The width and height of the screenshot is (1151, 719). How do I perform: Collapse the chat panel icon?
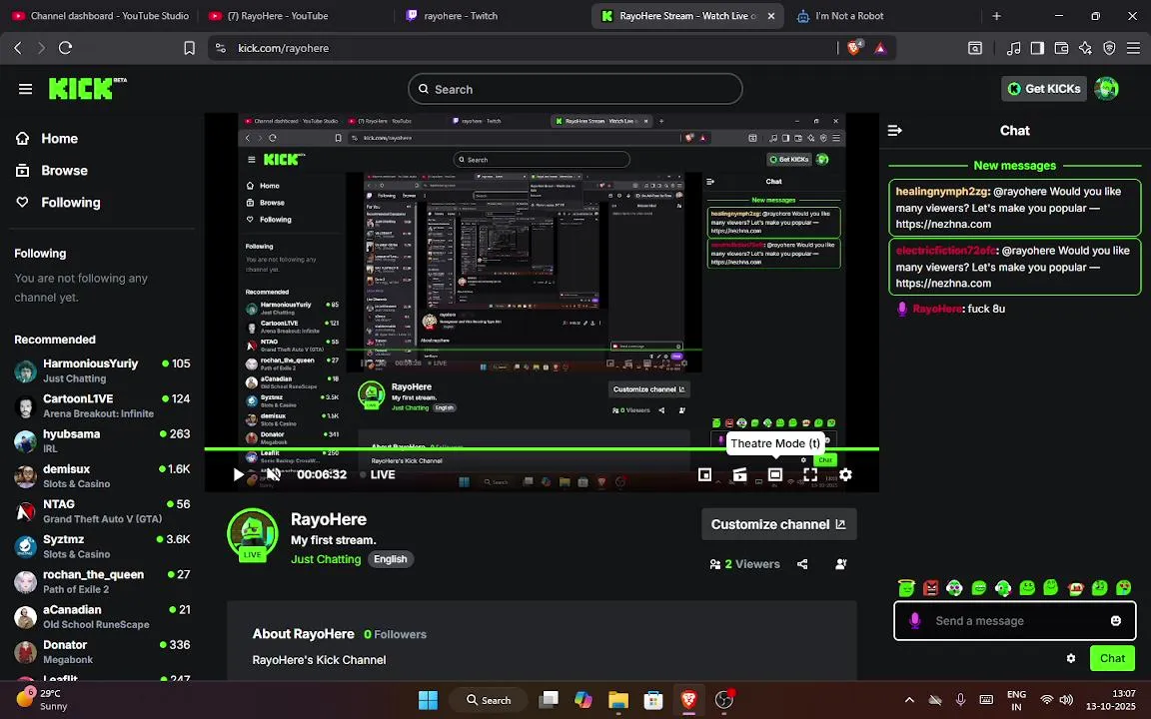click(895, 131)
